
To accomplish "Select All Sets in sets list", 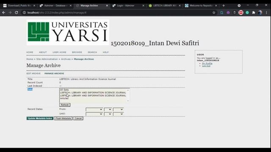I will pos(64,90).
